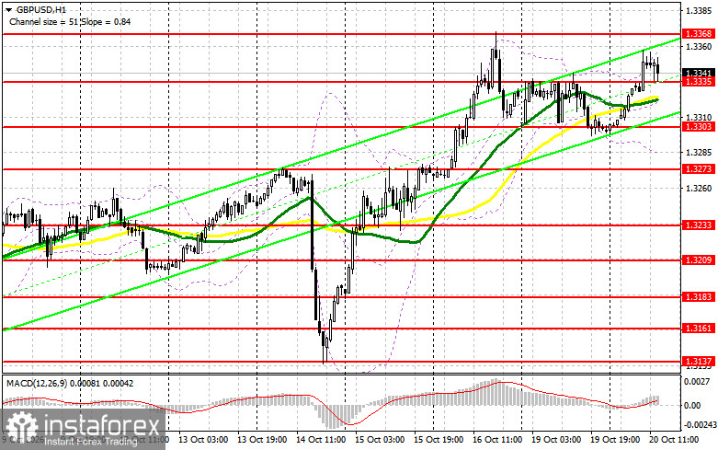The image size is (718, 450).
Task: Click the 1.3233 red price level label
Action: pos(698,225)
